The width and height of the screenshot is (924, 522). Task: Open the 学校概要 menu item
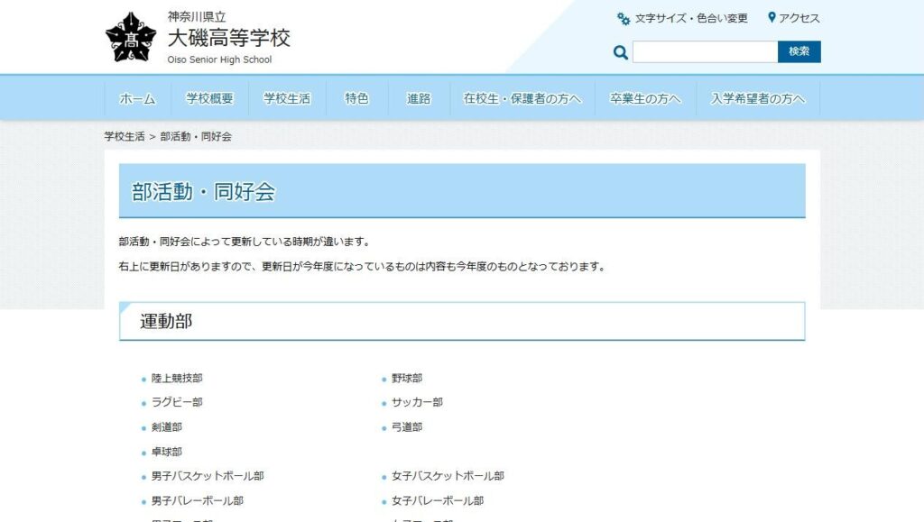click(x=209, y=99)
